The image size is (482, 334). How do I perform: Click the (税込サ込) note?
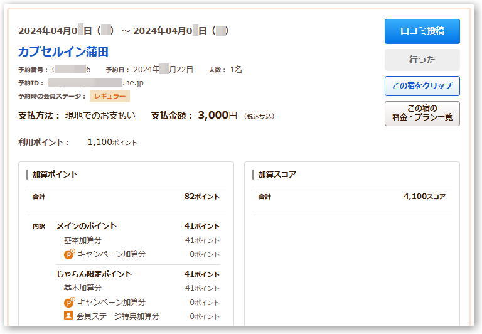coord(259,116)
